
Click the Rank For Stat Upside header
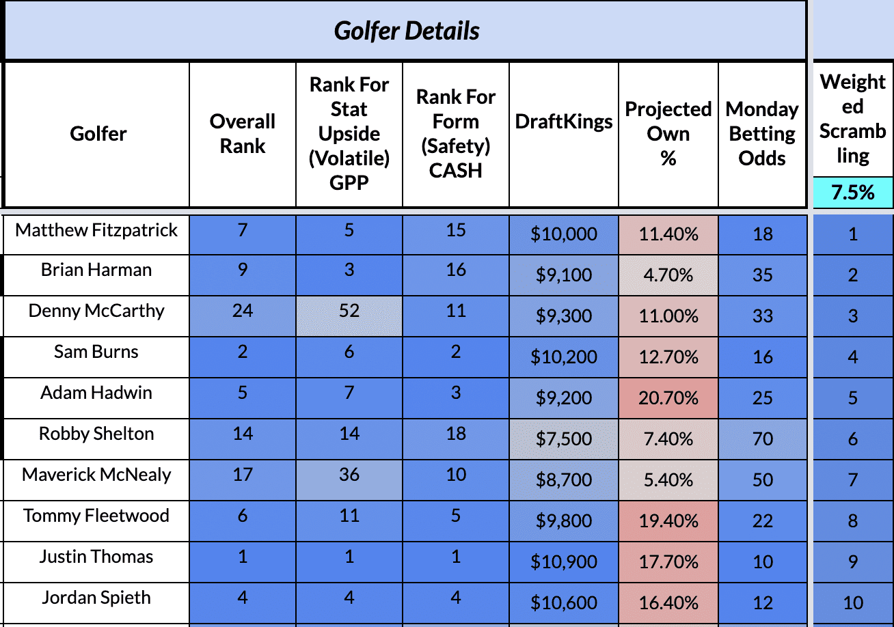(349, 134)
